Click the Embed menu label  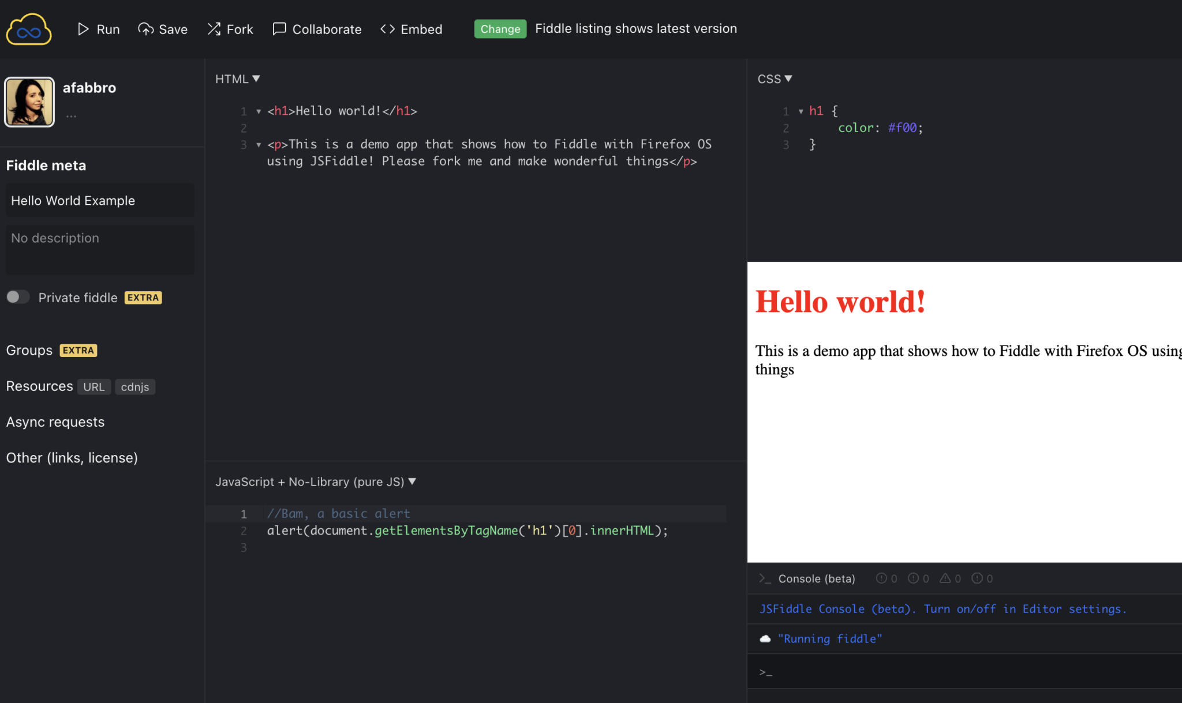click(421, 29)
